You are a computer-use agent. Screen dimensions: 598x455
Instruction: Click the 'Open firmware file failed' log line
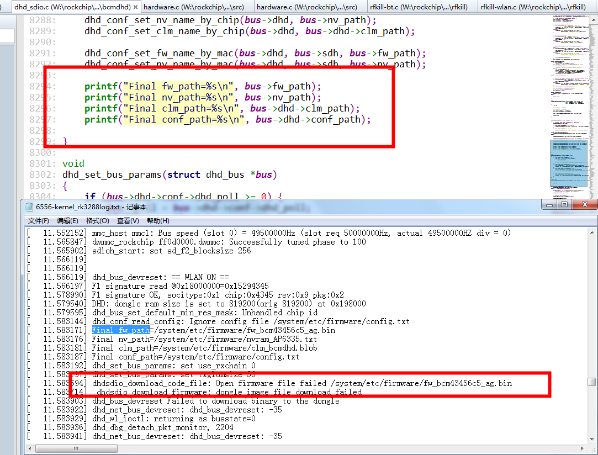[x=302, y=383]
